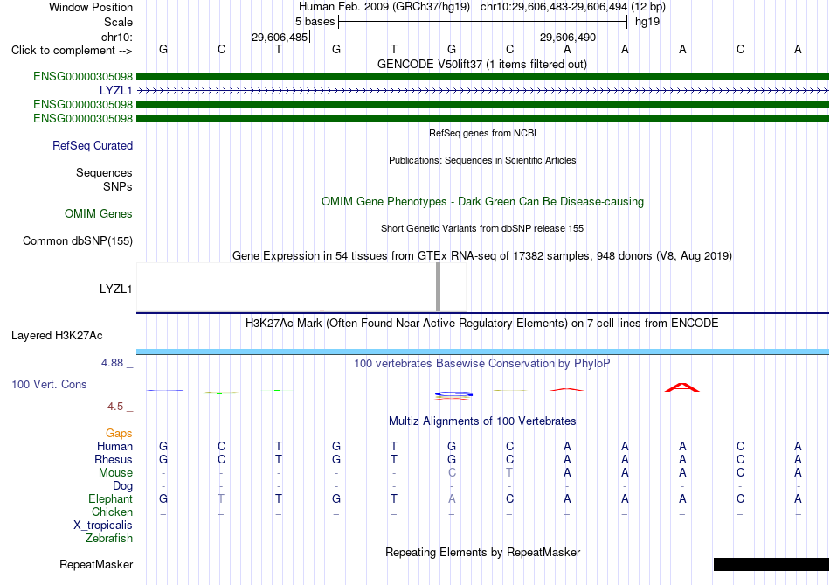Click the Human species label
The width and height of the screenshot is (830, 585).
pos(114,446)
